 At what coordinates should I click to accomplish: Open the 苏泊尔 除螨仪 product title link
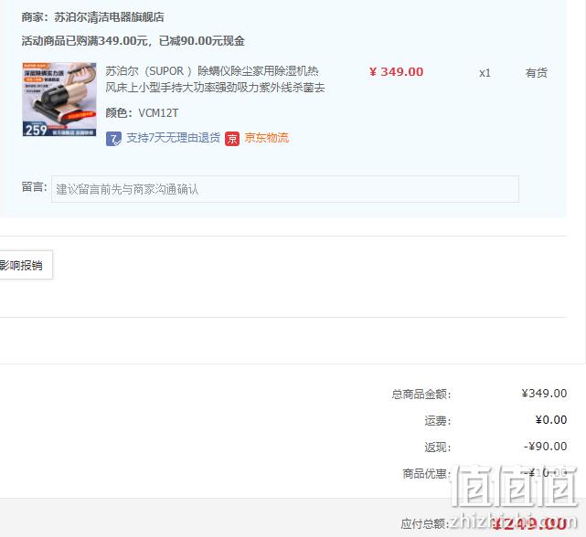215,79
